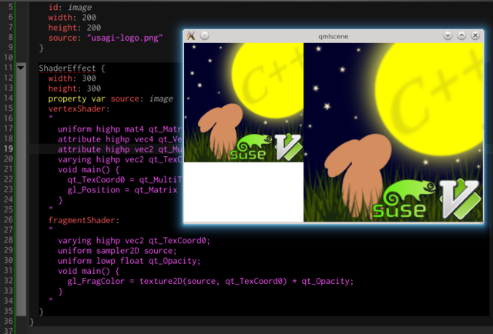
Task: Collapse the ShaderEffect fold arrow on line 11
Action: coord(21,68)
